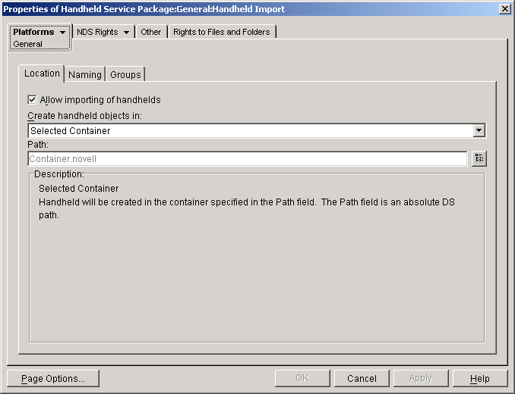This screenshot has width=515, height=394.
Task: Expand the Platforms tab dropdown arrow
Action: click(x=62, y=32)
